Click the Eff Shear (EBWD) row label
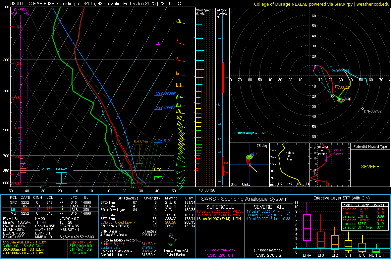 (x=115, y=226)
